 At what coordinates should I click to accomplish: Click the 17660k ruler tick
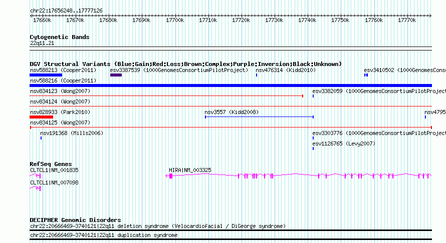(42, 20)
